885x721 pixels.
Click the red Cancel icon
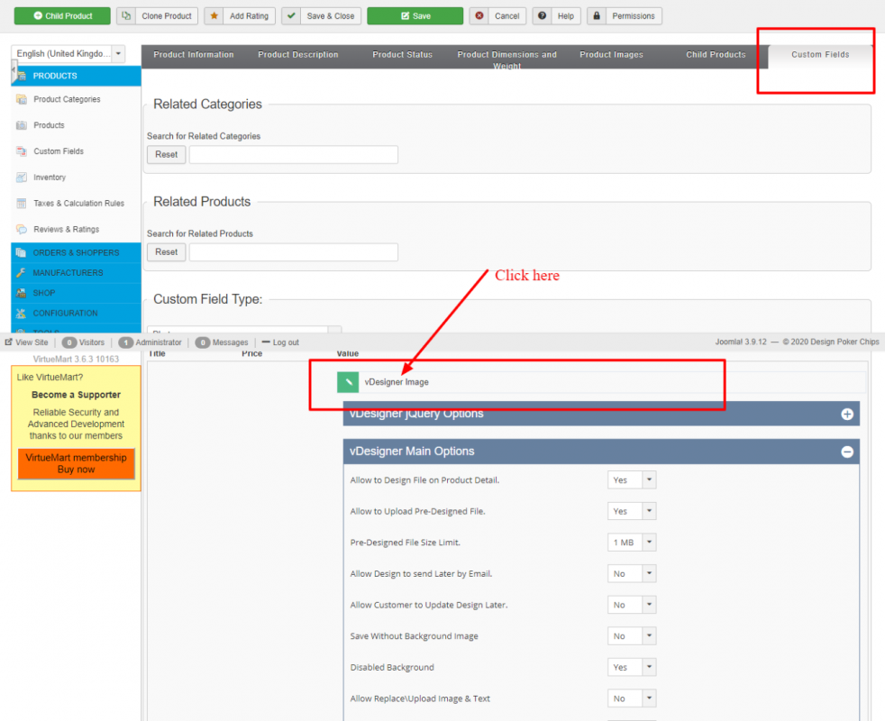tap(479, 16)
